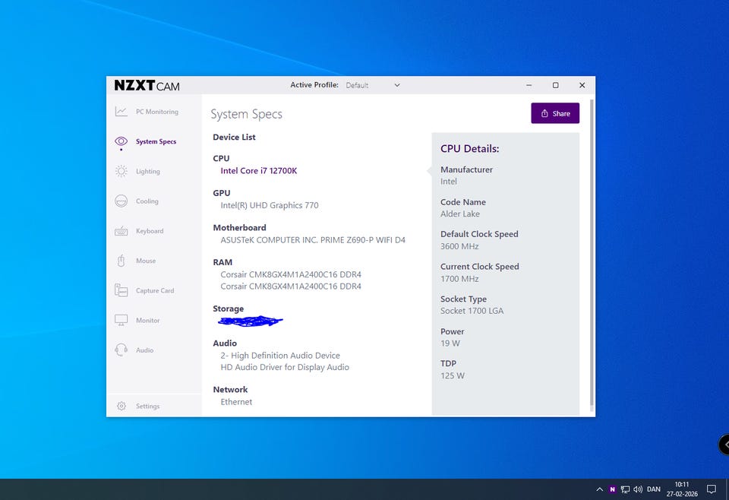Open the Keyboard section
The height and width of the screenshot is (500, 729).
click(x=150, y=231)
